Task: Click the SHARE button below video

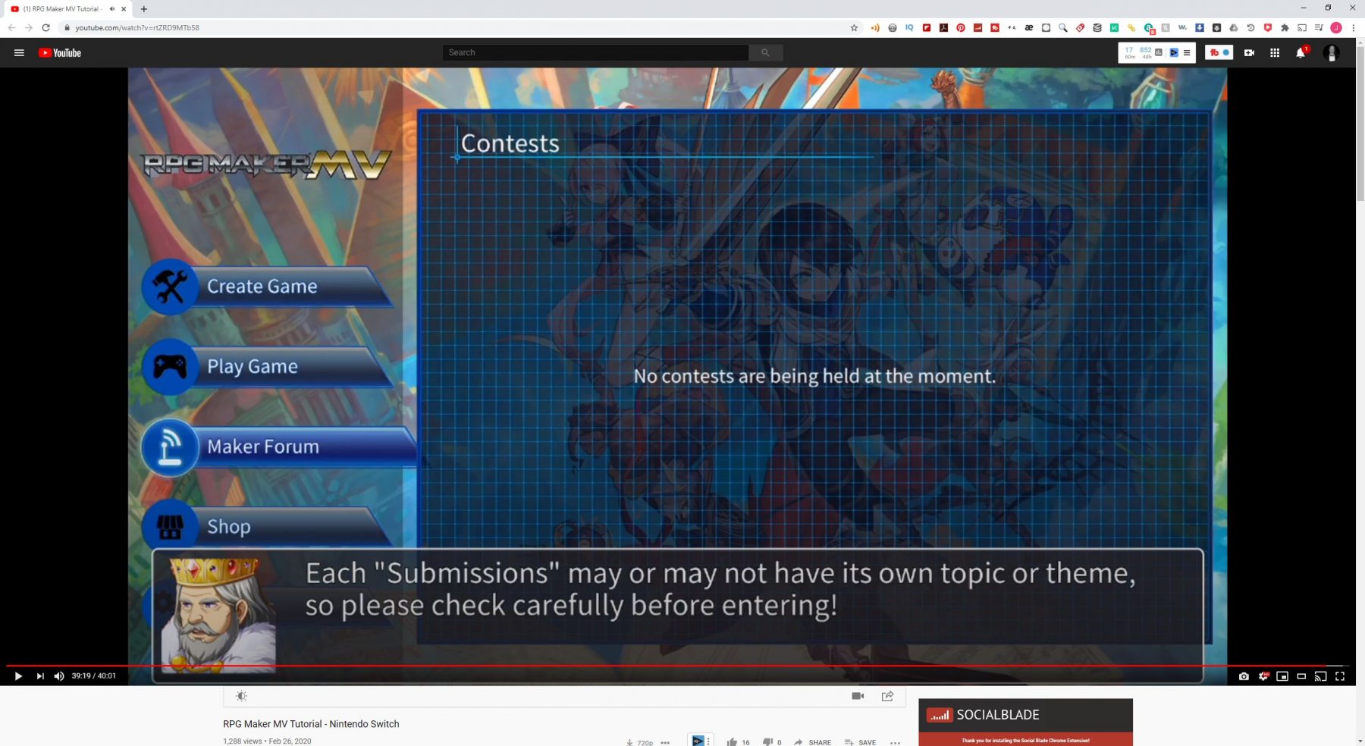Action: [812, 742]
